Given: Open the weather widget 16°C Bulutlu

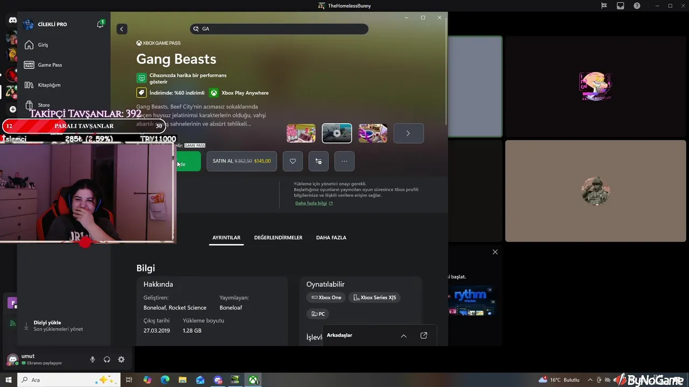Looking at the screenshot, I should coord(559,380).
